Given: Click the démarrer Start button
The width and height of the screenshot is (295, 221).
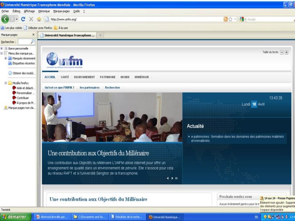Looking at the screenshot, I should point(16,217).
